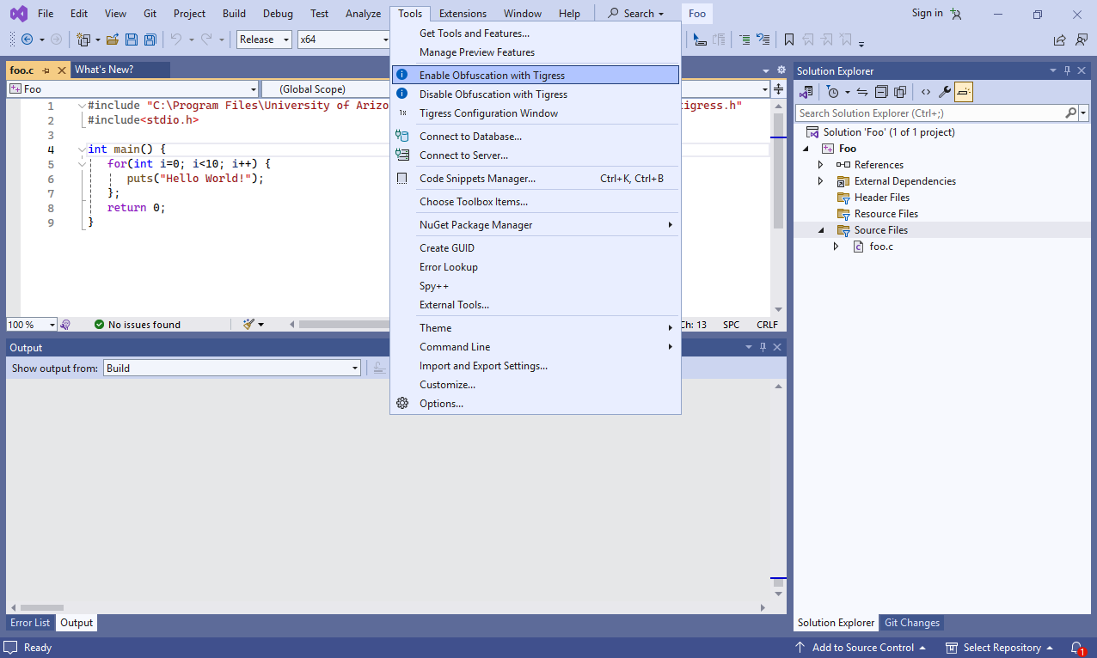Click the Sync with Active Document icon
1097x658 pixels.
861,92
